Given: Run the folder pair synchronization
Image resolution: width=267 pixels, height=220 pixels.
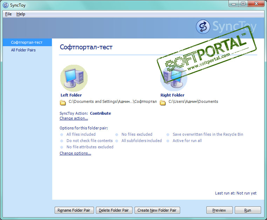Looking at the screenshot, I should pyautogui.click(x=248, y=210).
